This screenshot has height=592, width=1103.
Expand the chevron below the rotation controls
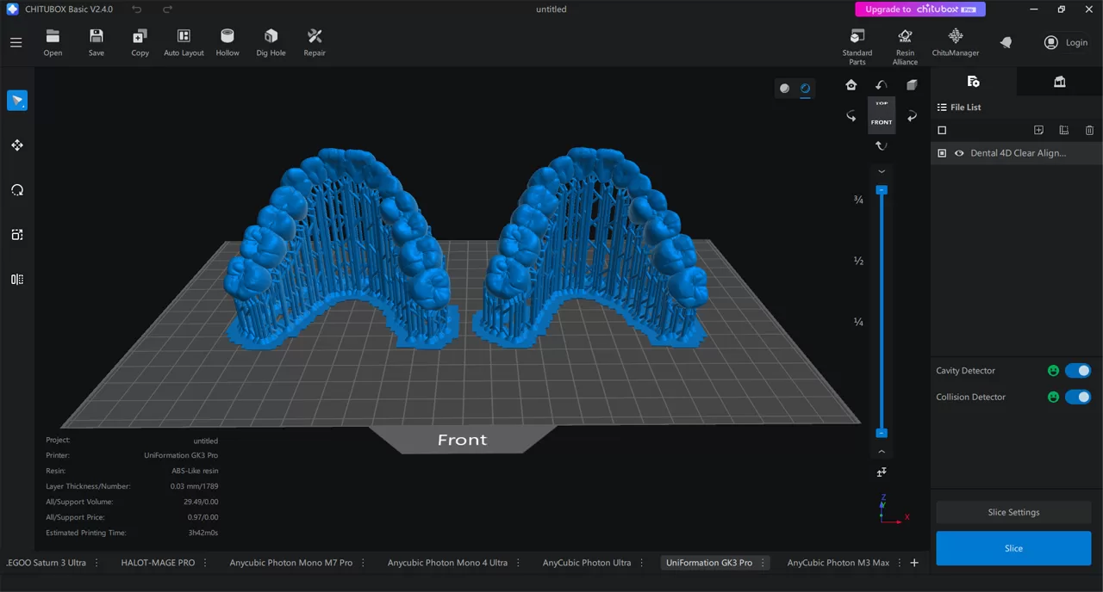point(881,171)
